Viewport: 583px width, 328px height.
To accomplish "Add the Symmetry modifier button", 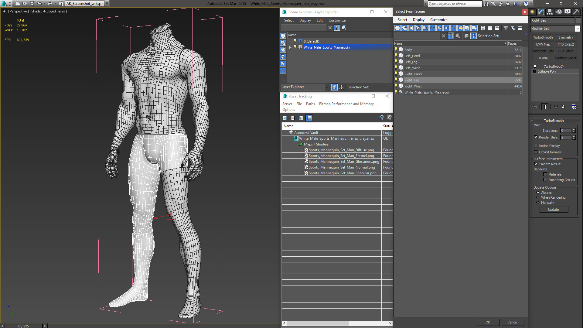I will click(x=565, y=37).
